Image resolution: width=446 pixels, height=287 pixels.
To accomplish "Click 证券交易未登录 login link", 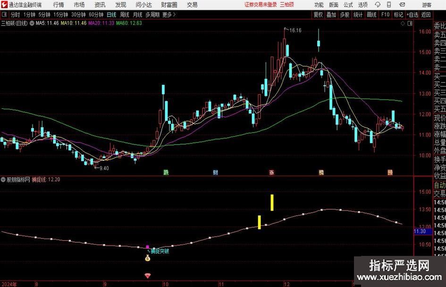I will click(x=261, y=5).
